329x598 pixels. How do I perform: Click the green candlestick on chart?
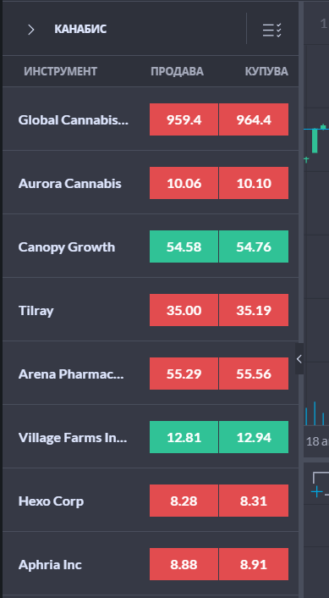(x=315, y=141)
